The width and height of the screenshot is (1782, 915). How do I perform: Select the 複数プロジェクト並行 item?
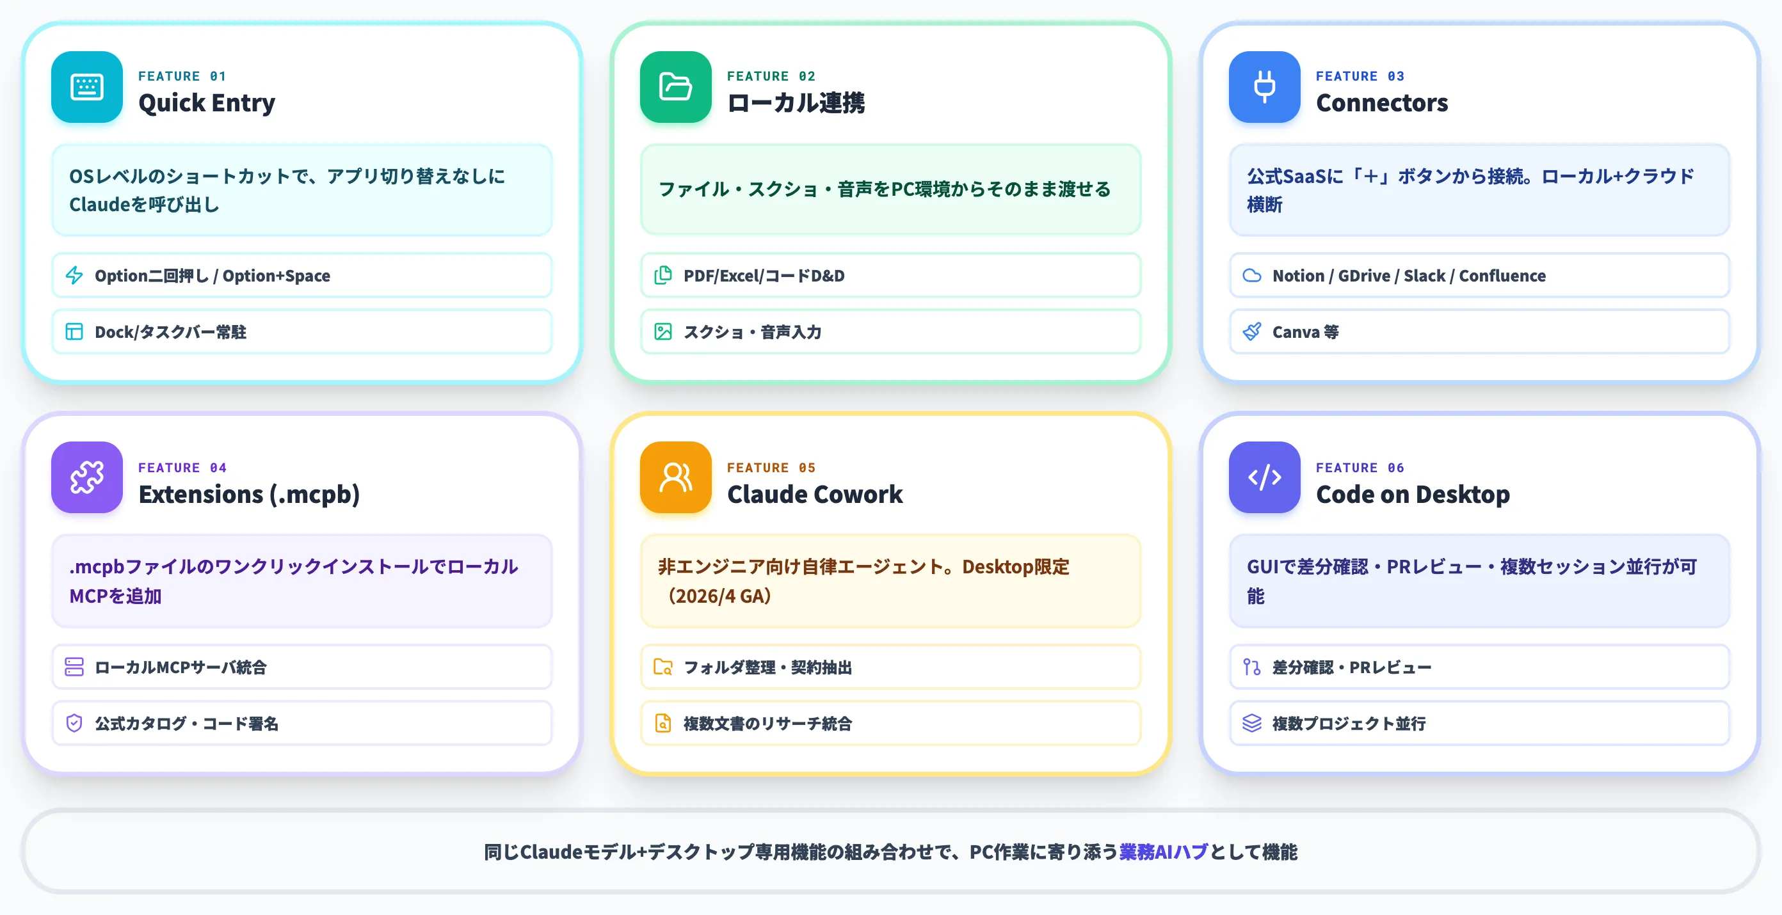(x=1479, y=724)
